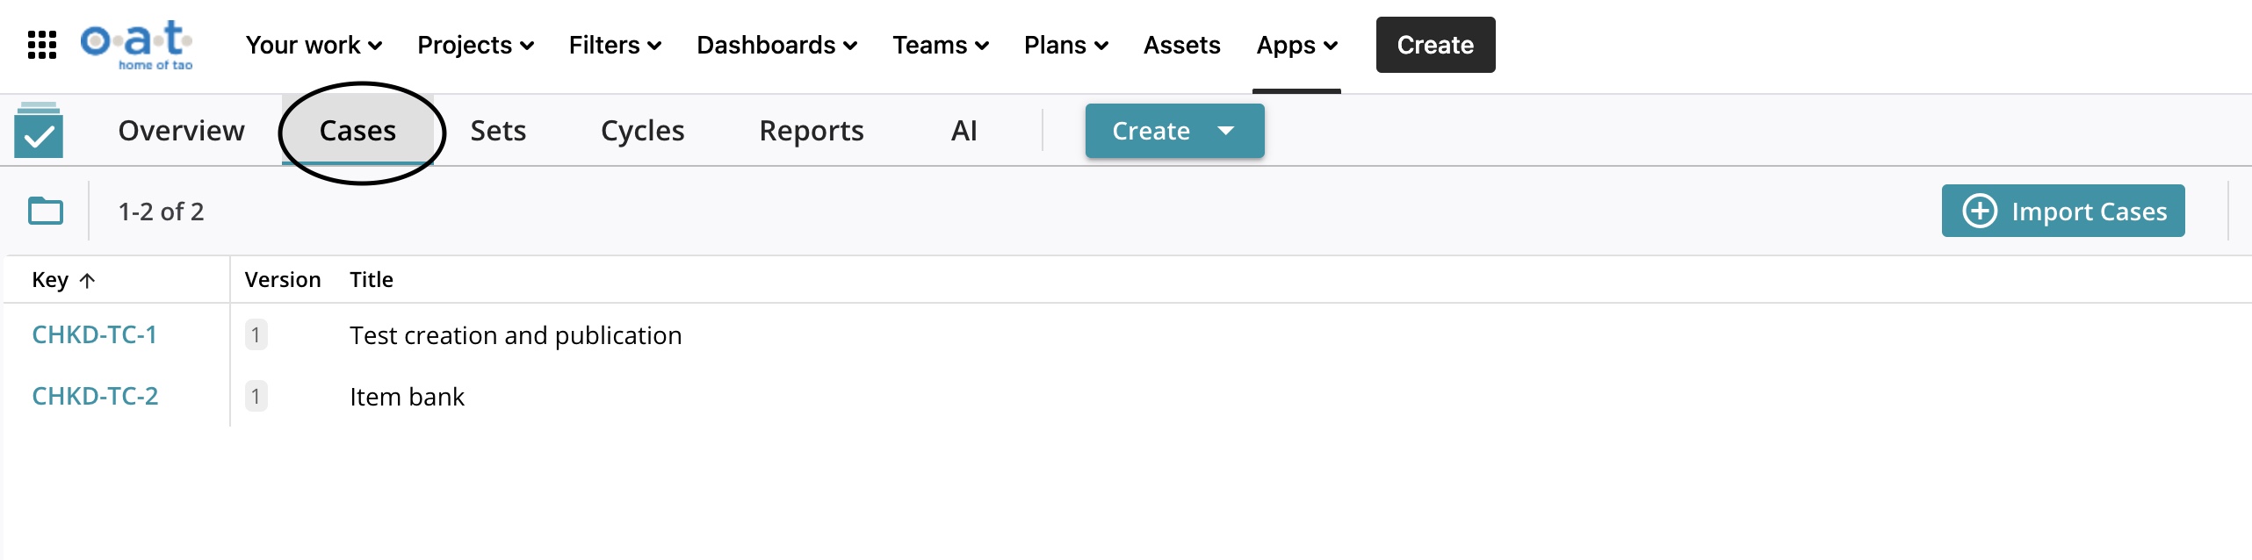Image resolution: width=2252 pixels, height=560 pixels.
Task: Expand the teal Create dropdown arrow
Action: tap(1226, 131)
